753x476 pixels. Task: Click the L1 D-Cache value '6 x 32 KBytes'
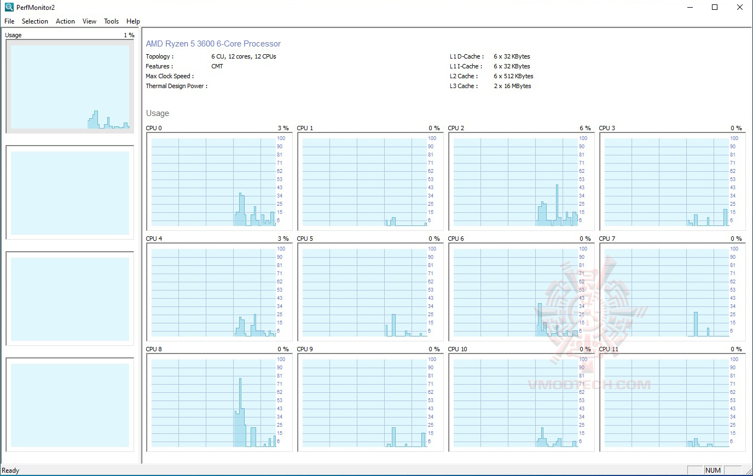[x=512, y=56]
